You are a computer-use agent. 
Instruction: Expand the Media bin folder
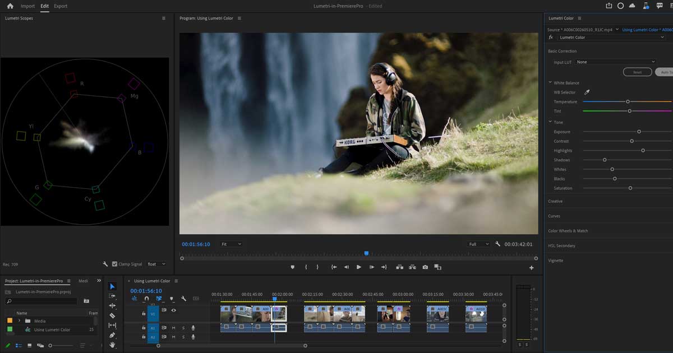20,321
